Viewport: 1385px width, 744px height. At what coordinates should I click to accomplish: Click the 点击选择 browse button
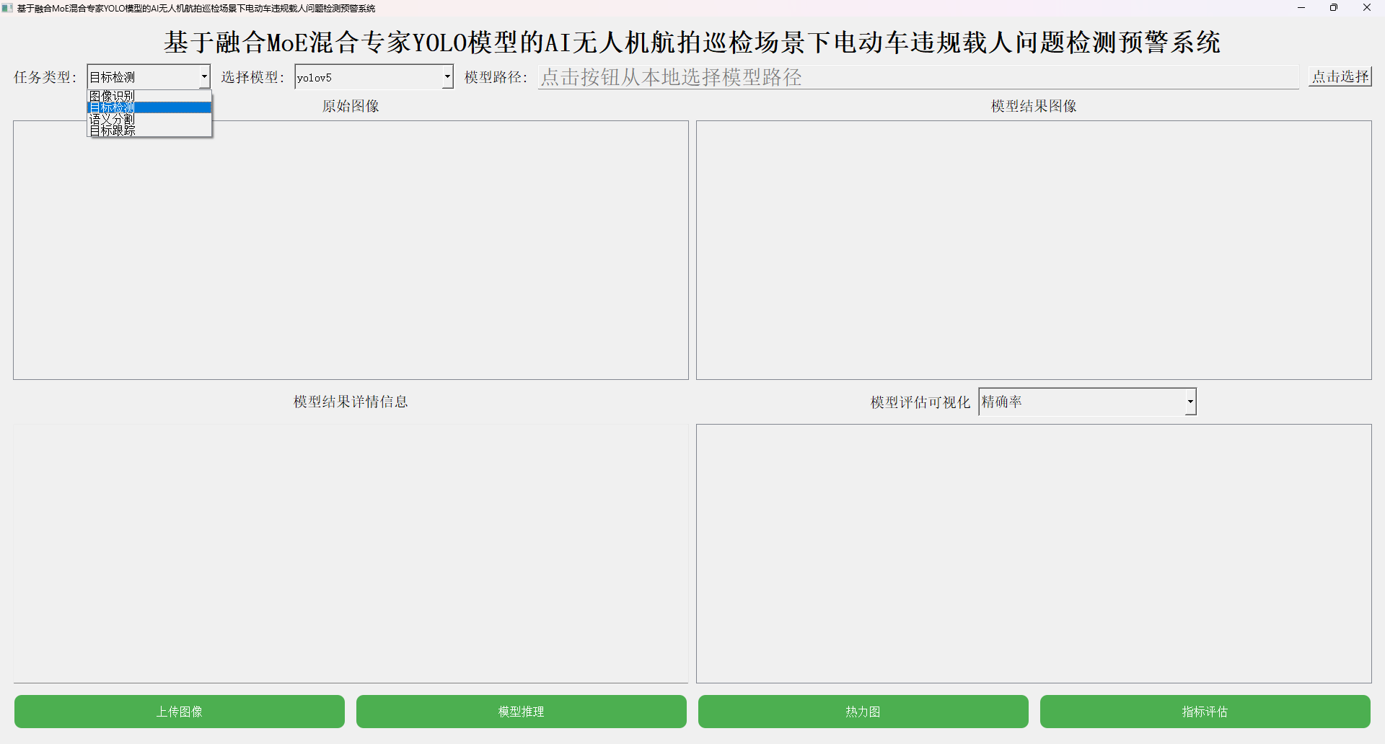pos(1340,76)
